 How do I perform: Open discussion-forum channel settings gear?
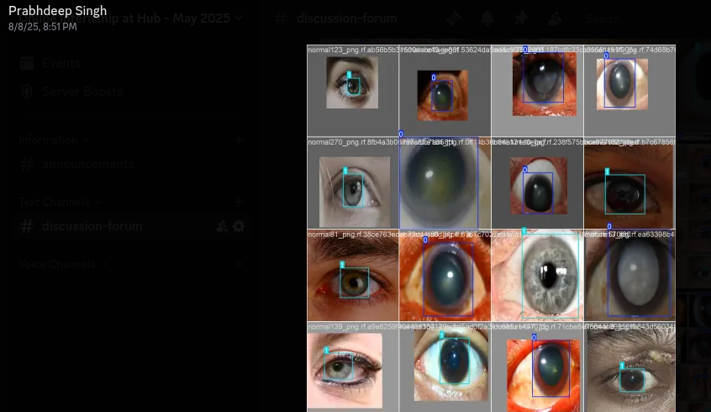239,226
